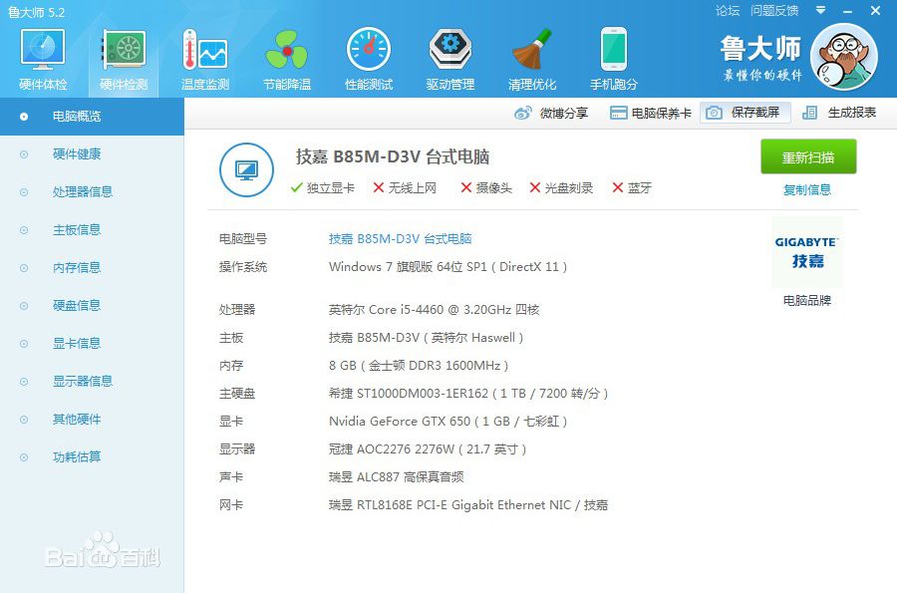Click the 蓝牙 status indicator
The image size is (897, 593).
click(632, 188)
